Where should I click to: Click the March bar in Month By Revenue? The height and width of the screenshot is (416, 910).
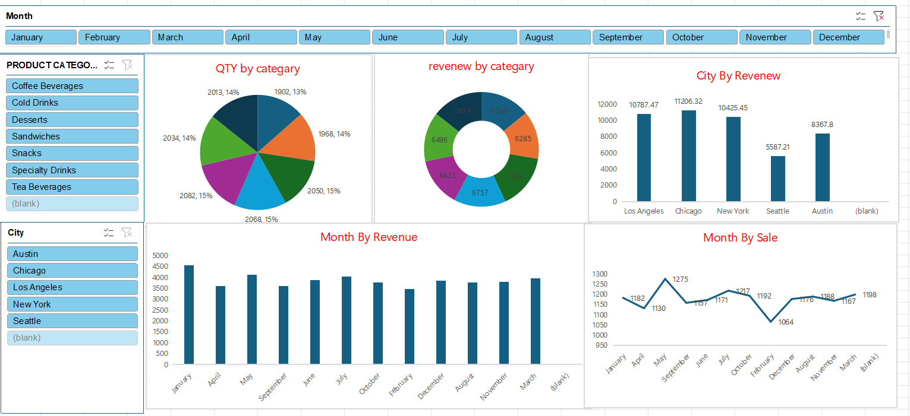coord(536,321)
